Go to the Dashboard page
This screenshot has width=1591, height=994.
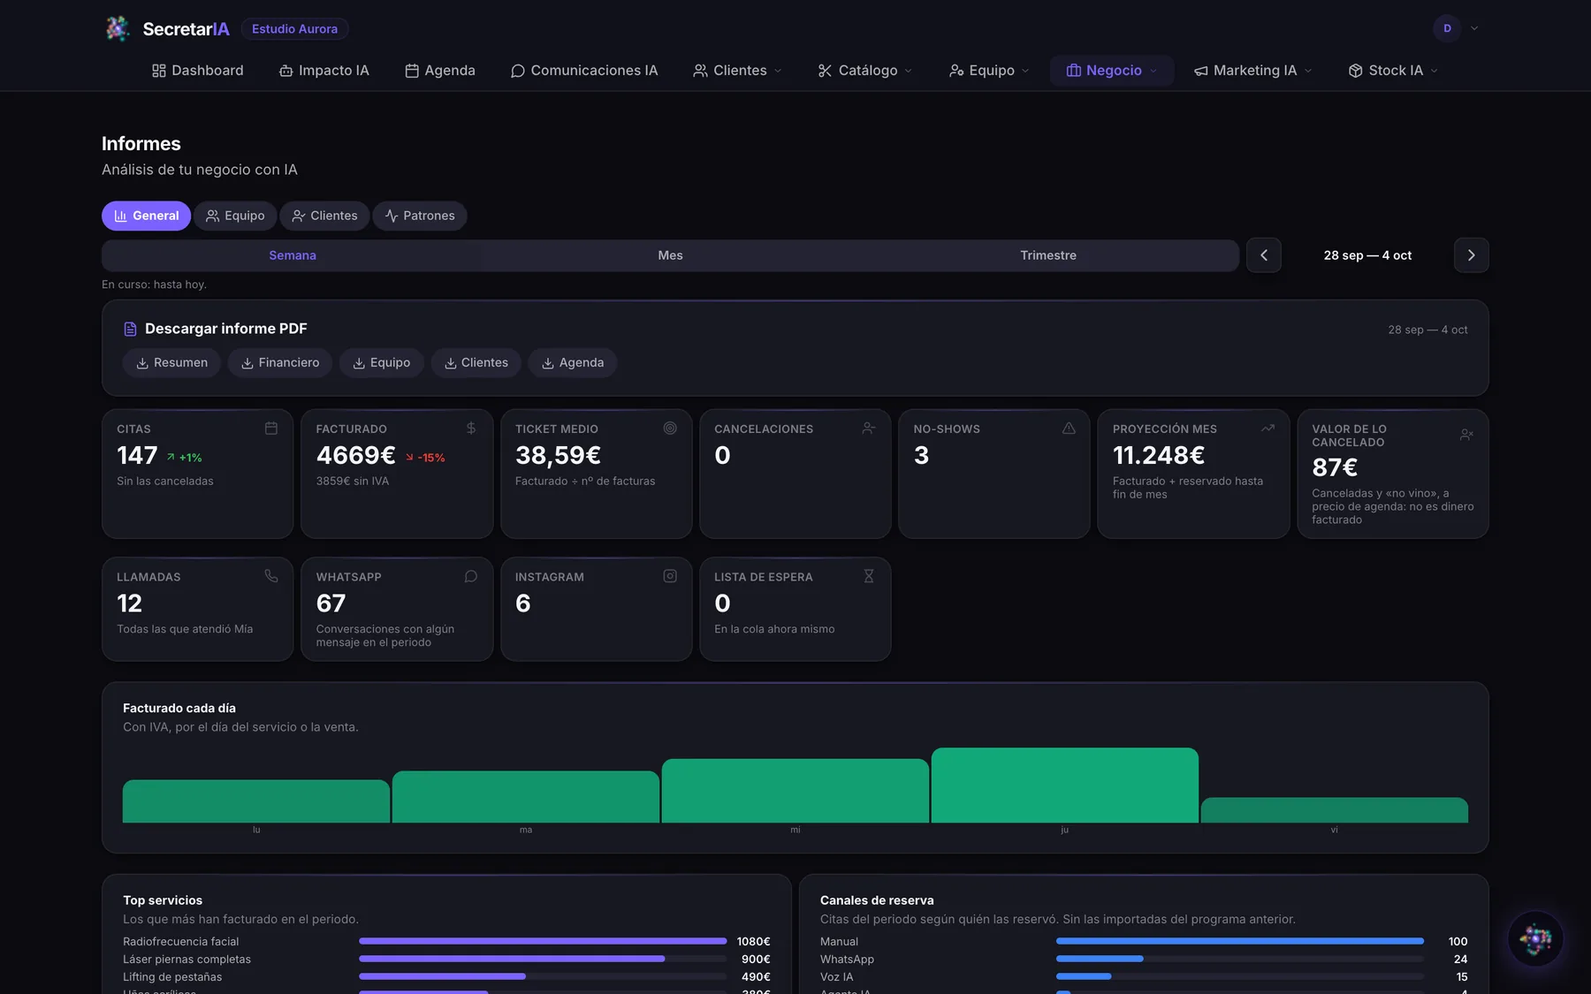pyautogui.click(x=198, y=71)
